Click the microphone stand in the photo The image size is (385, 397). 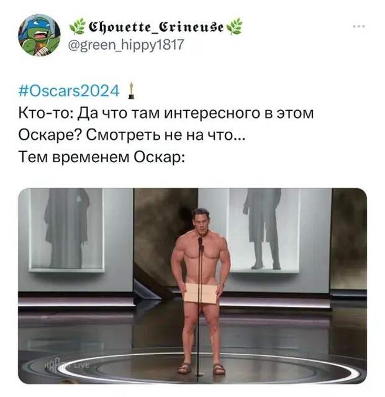point(200,306)
